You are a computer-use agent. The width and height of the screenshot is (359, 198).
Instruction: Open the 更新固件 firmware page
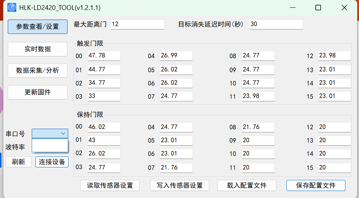click(x=38, y=92)
